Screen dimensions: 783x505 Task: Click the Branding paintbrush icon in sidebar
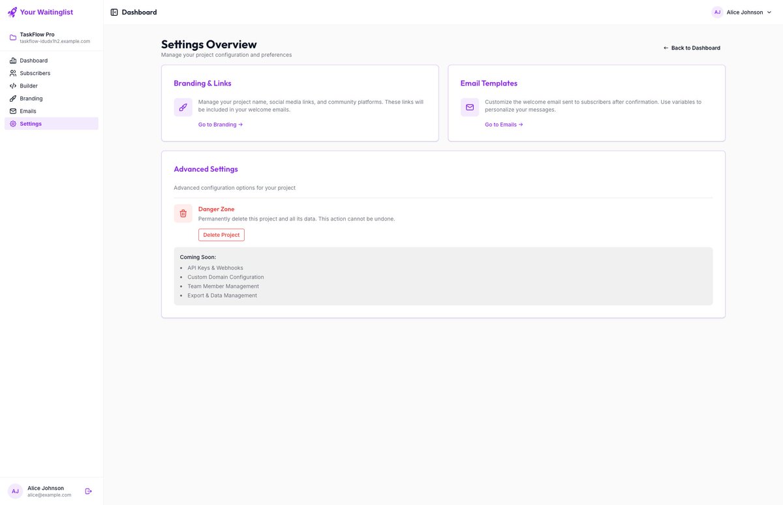[13, 99]
